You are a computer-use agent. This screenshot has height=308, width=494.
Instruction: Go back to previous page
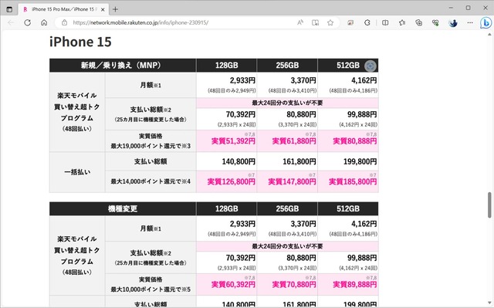pos(11,22)
